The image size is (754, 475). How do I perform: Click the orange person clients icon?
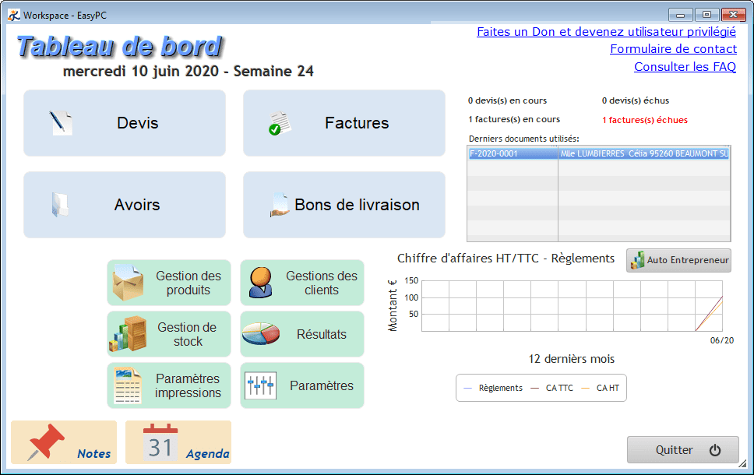pyautogui.click(x=261, y=283)
